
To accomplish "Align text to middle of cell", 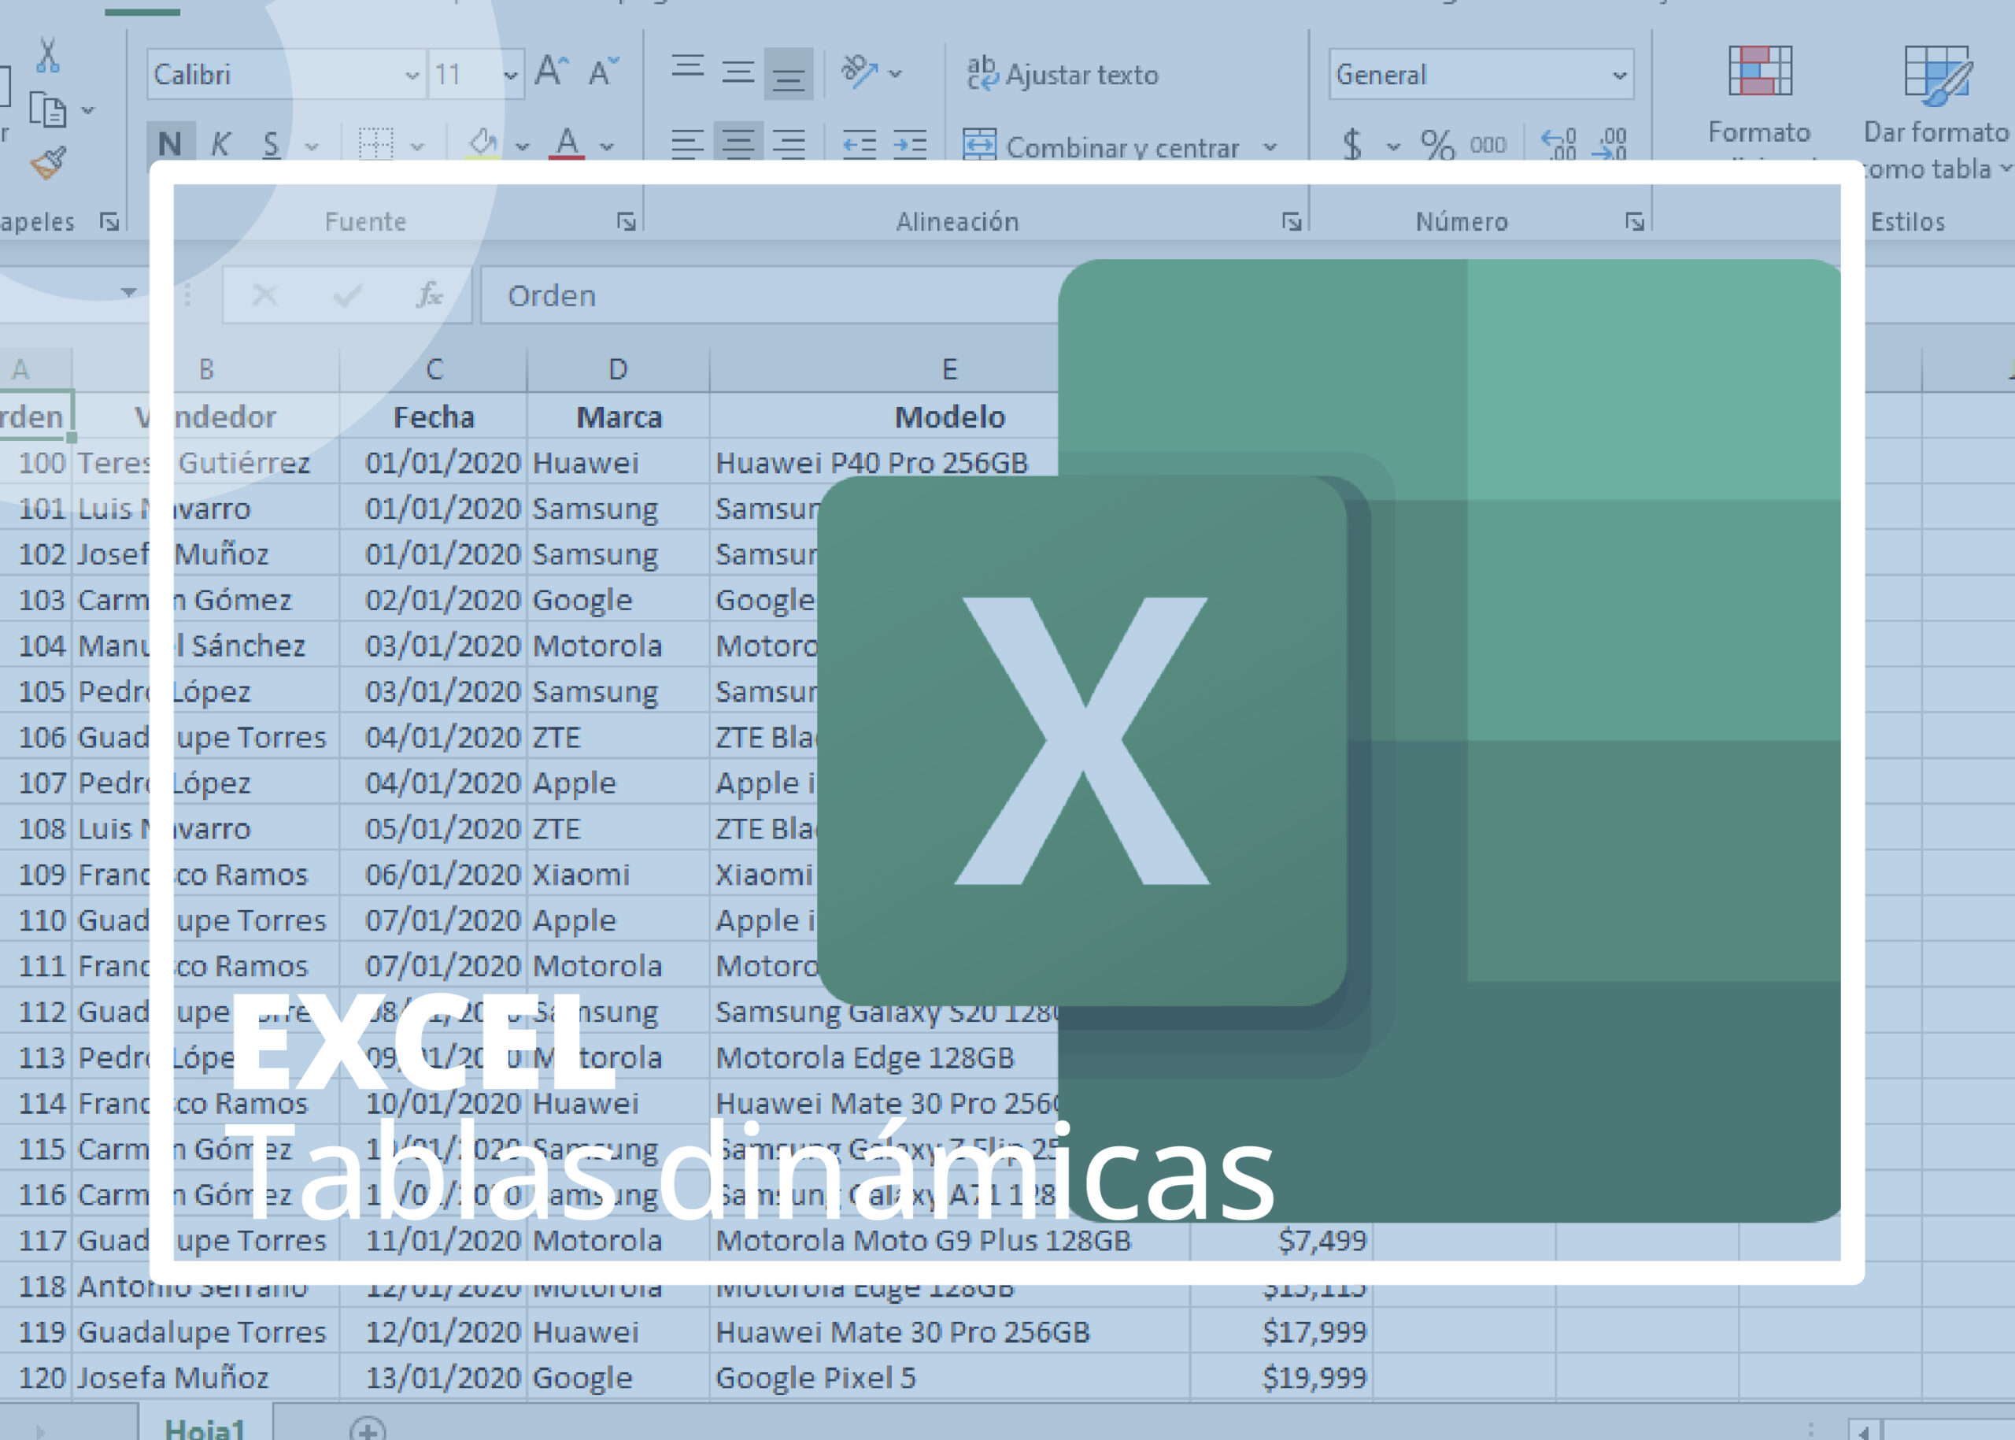I will 738,71.
